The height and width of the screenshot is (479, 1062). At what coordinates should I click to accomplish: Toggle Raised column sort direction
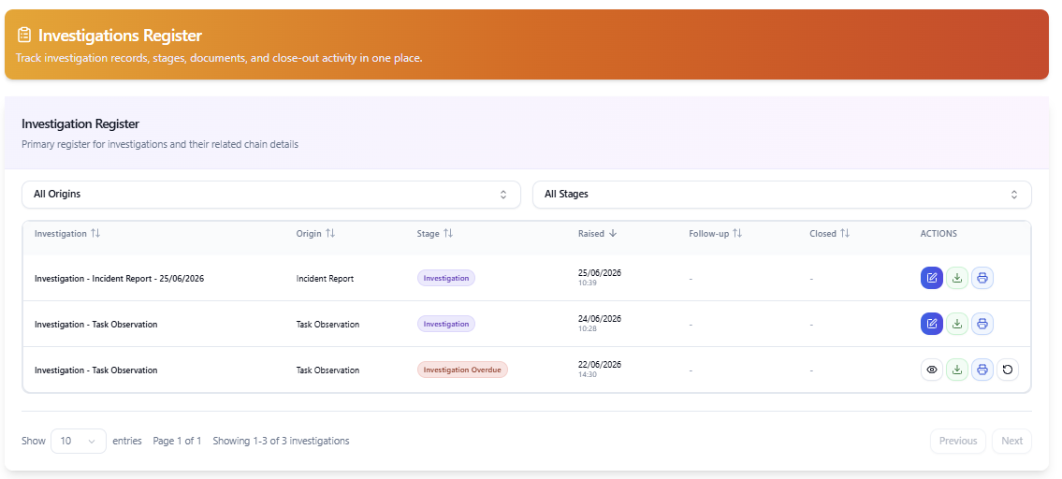coord(597,233)
